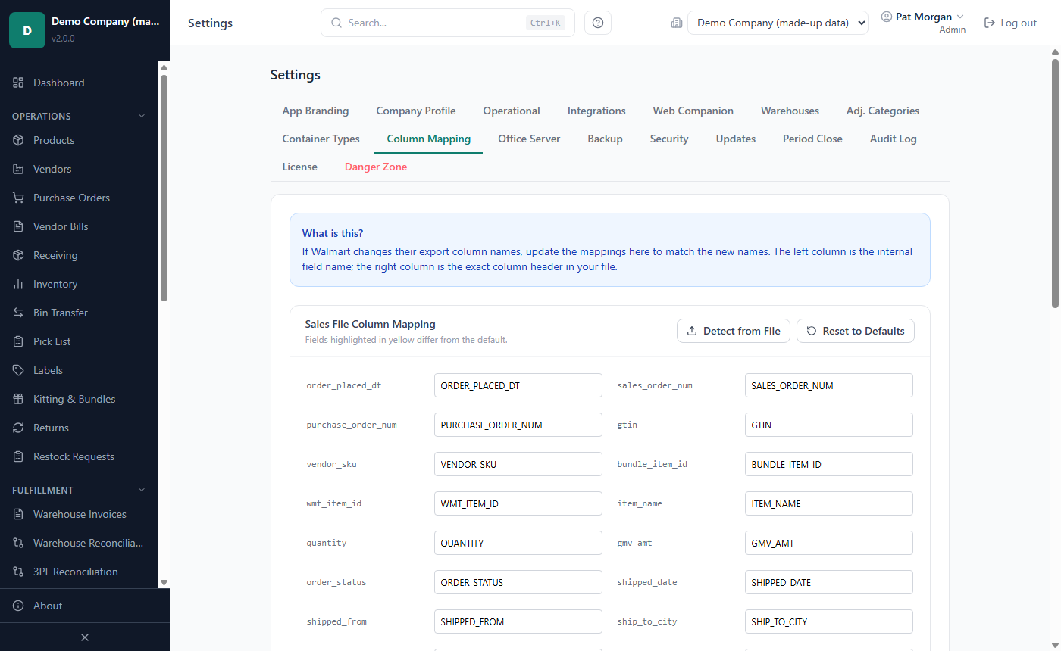Collapse sidebar with the X icon
Viewport: 1061px width, 651px height.
[x=85, y=637]
